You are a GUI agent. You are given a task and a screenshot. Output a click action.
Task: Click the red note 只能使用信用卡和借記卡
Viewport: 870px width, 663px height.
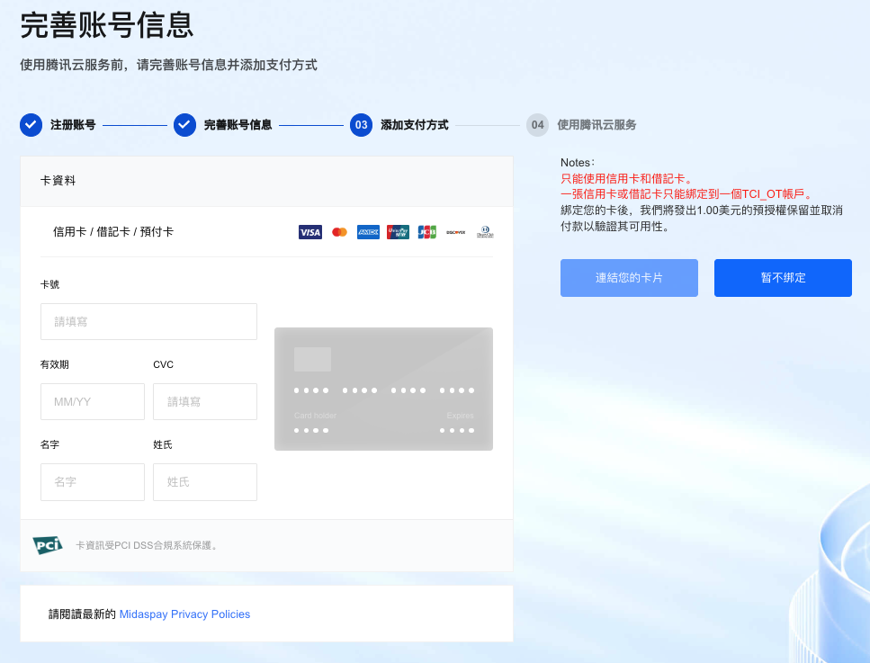tap(627, 179)
